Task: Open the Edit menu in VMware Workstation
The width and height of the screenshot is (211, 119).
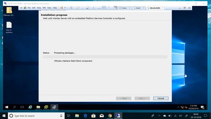Action: click(34, 8)
